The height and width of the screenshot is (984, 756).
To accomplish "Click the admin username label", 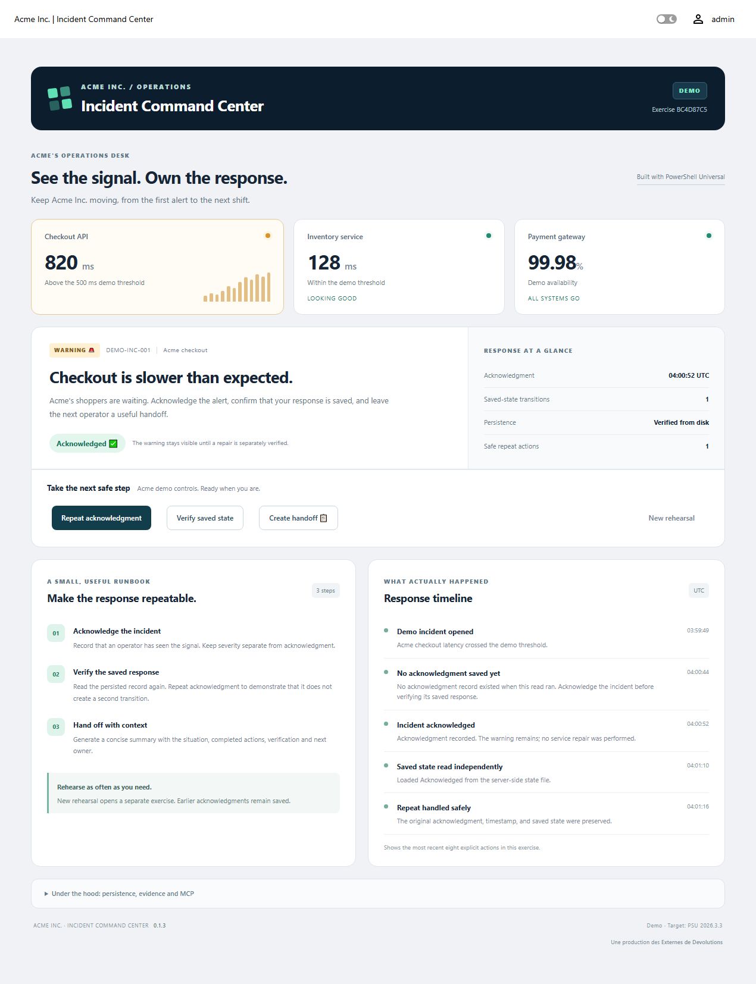I will [723, 19].
